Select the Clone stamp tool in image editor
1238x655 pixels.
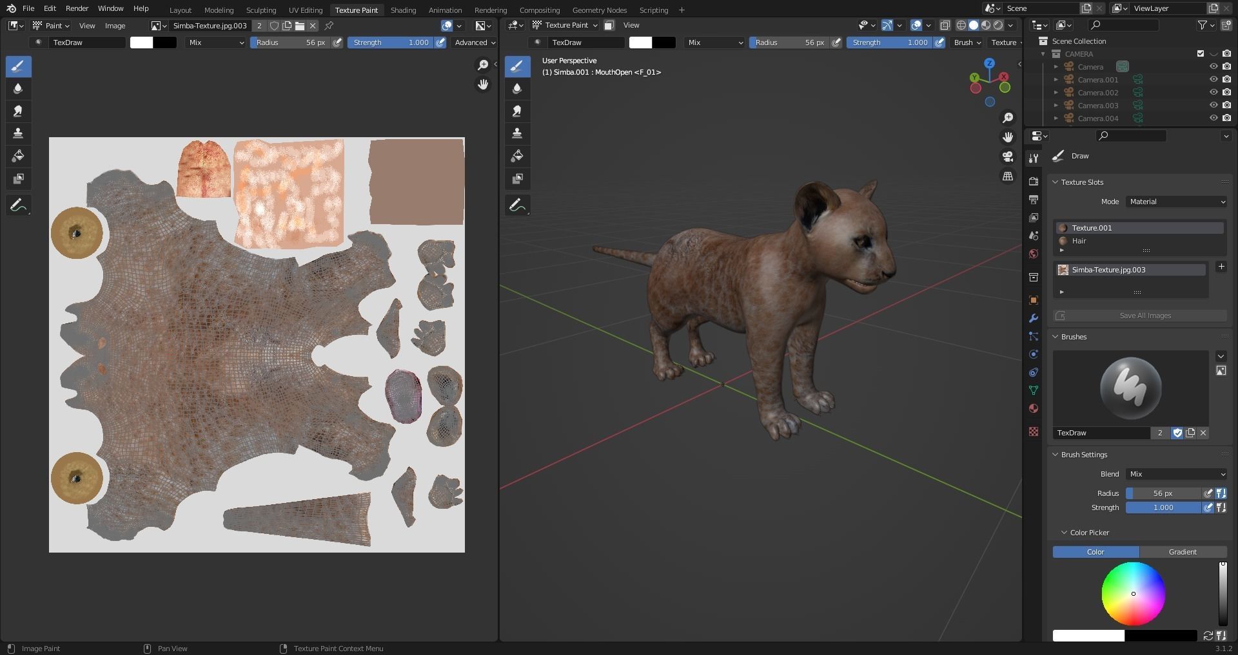(18, 133)
